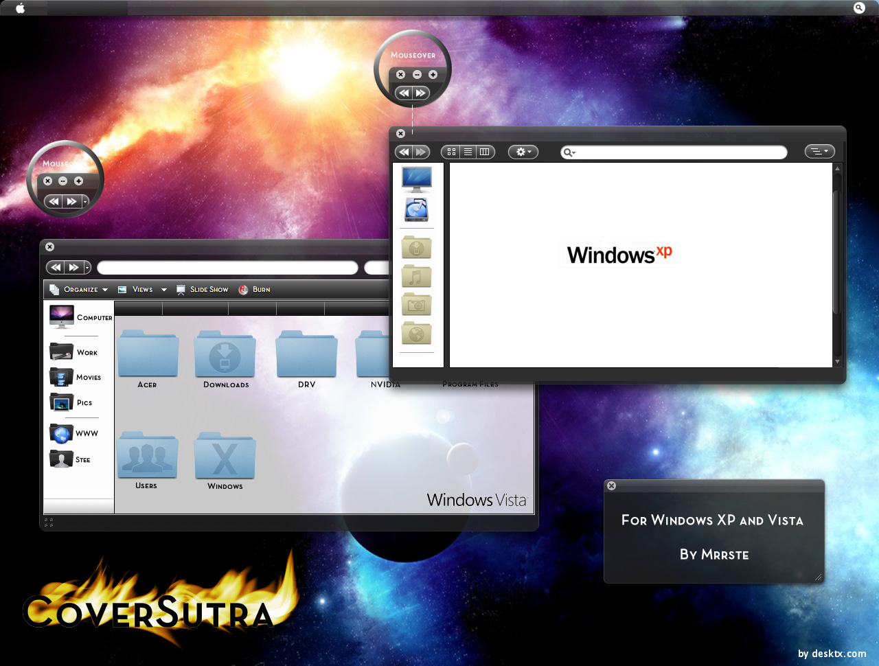
Task: Select Computer in Vista sidebar
Action: 80,317
